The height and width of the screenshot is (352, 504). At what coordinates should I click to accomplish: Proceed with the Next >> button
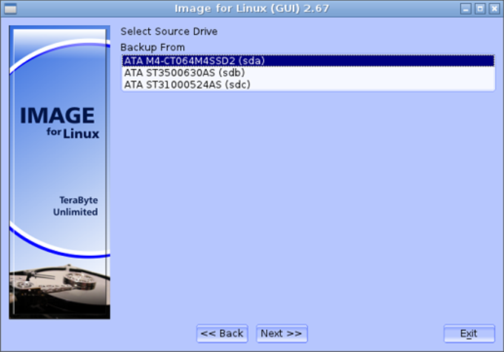click(x=282, y=334)
